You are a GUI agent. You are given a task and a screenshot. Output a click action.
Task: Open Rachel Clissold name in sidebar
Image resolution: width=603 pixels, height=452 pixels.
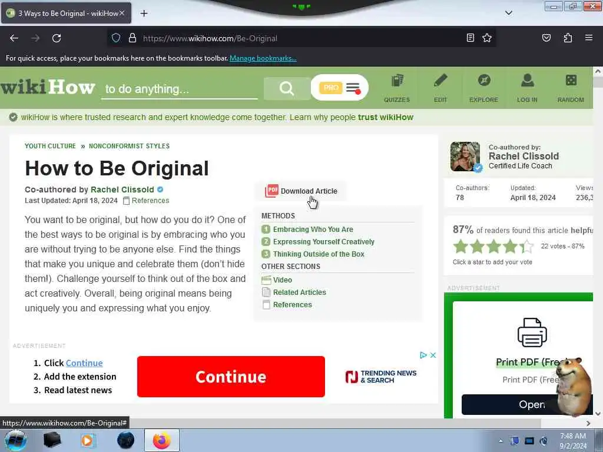click(x=524, y=156)
